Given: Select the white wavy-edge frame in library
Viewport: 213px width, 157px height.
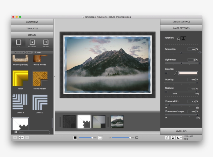Looking at the screenshot, I should 20,124.
